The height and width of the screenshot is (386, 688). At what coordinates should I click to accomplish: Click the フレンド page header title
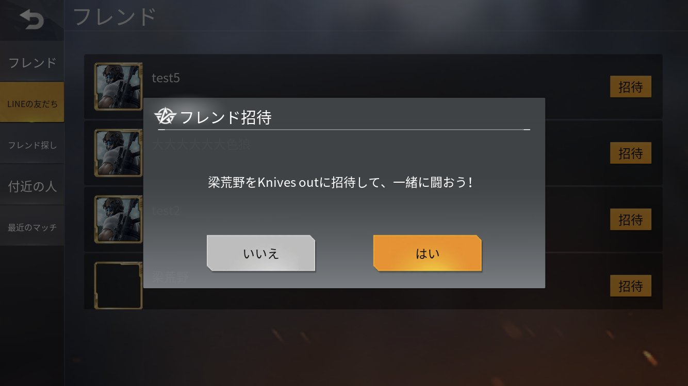coord(114,16)
